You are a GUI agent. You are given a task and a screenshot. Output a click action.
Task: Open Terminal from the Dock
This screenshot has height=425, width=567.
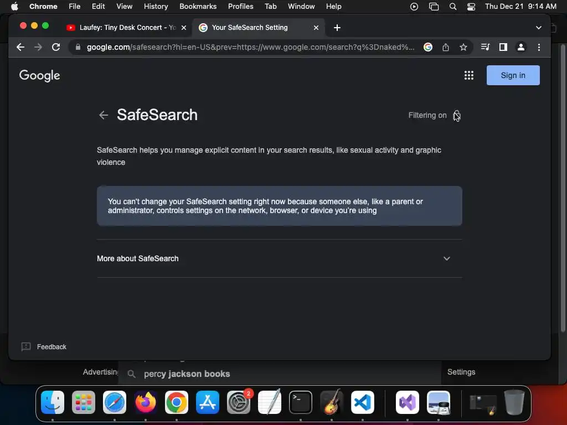[301, 402]
